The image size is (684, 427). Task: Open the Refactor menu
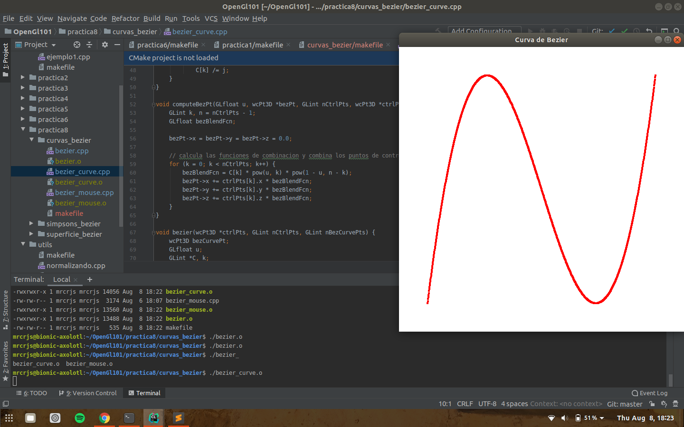point(125,19)
